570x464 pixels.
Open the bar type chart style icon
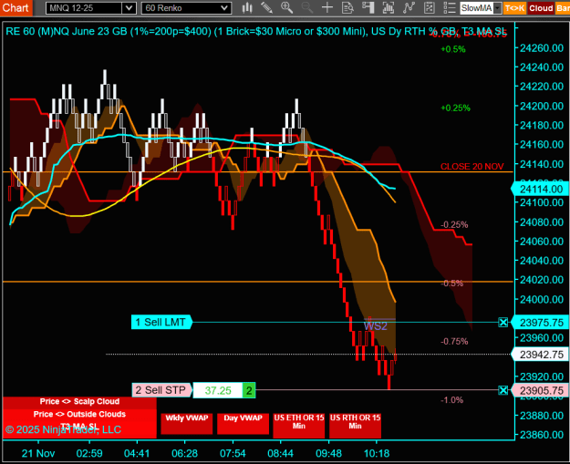coord(247,7)
